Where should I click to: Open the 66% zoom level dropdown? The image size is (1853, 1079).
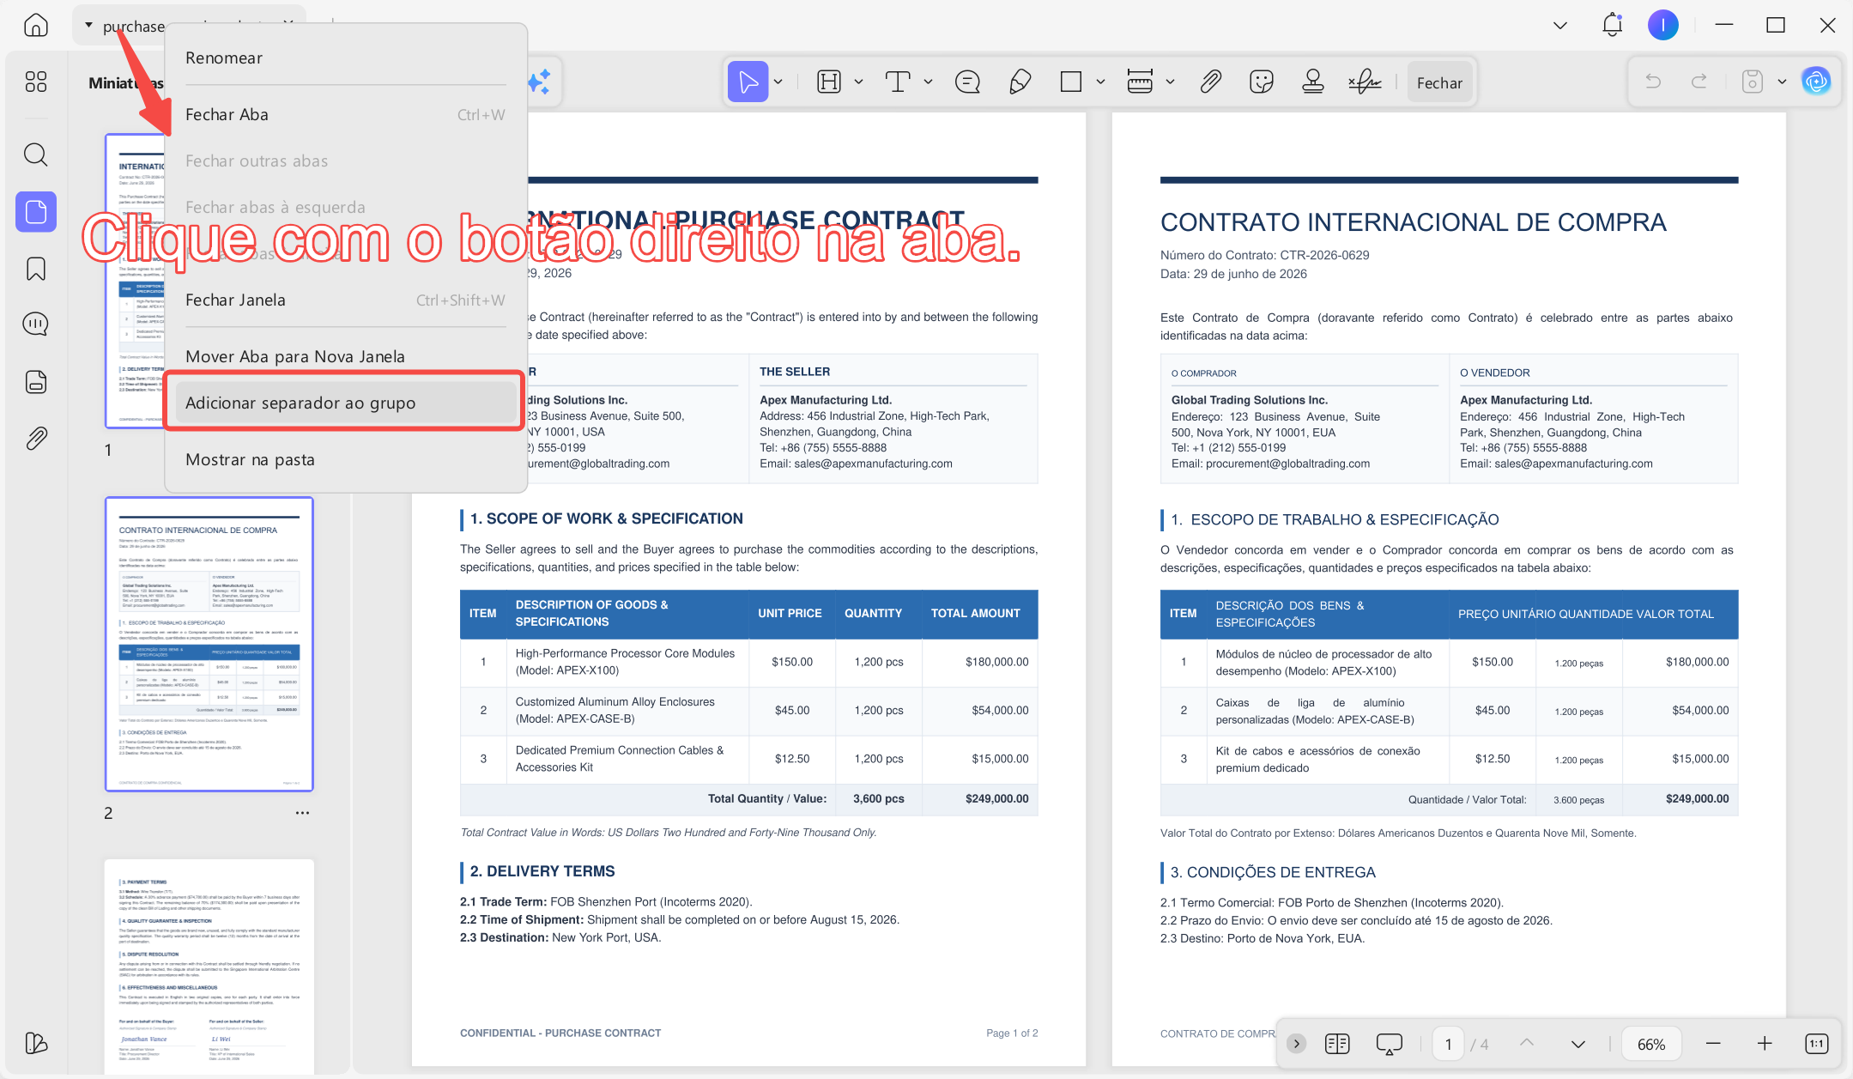tap(1651, 1045)
